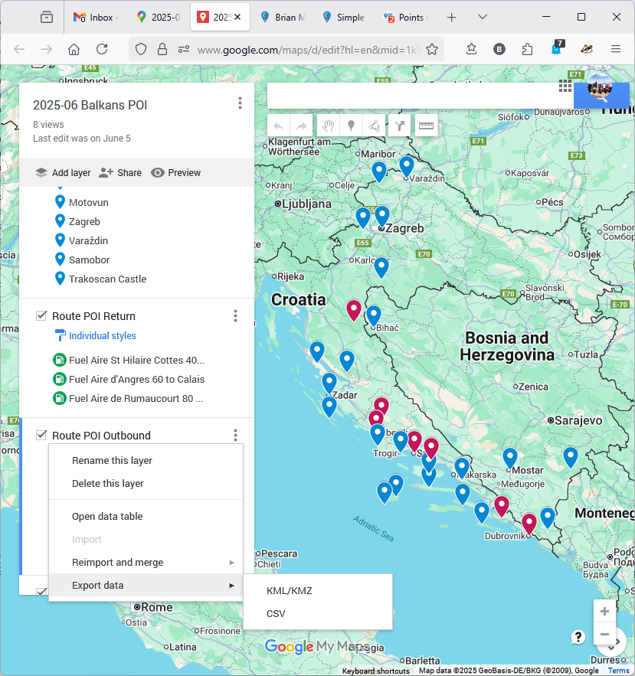This screenshot has width=635, height=676.
Task: Click the tracking protection shield icon
Action: click(x=141, y=50)
